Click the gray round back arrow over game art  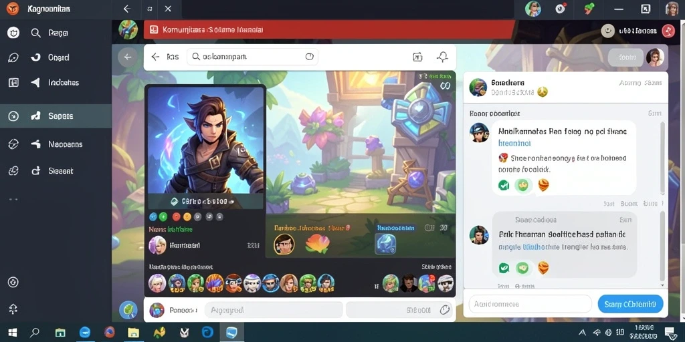(128, 57)
